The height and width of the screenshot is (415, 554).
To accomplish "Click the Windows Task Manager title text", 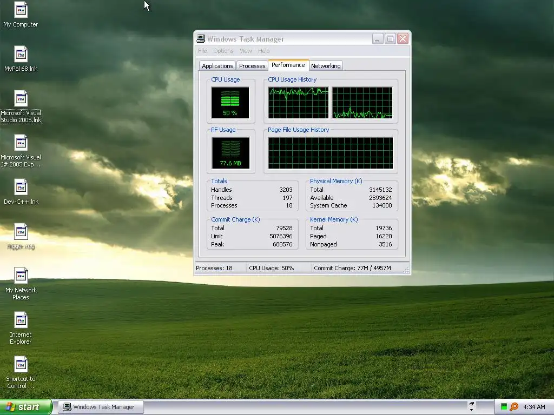I will [x=245, y=39].
